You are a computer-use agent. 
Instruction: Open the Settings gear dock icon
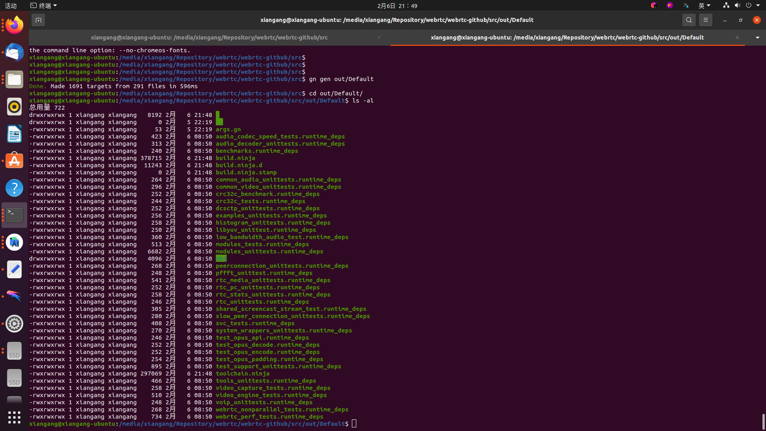(x=14, y=324)
